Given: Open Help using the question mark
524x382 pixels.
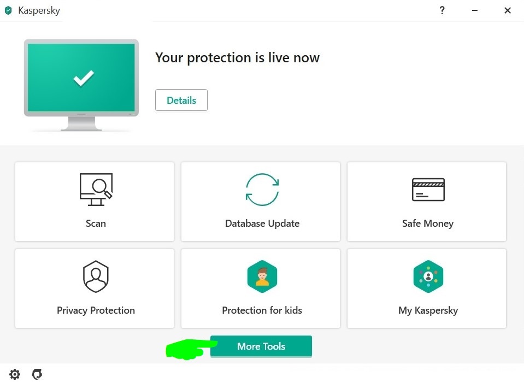Looking at the screenshot, I should [442, 10].
